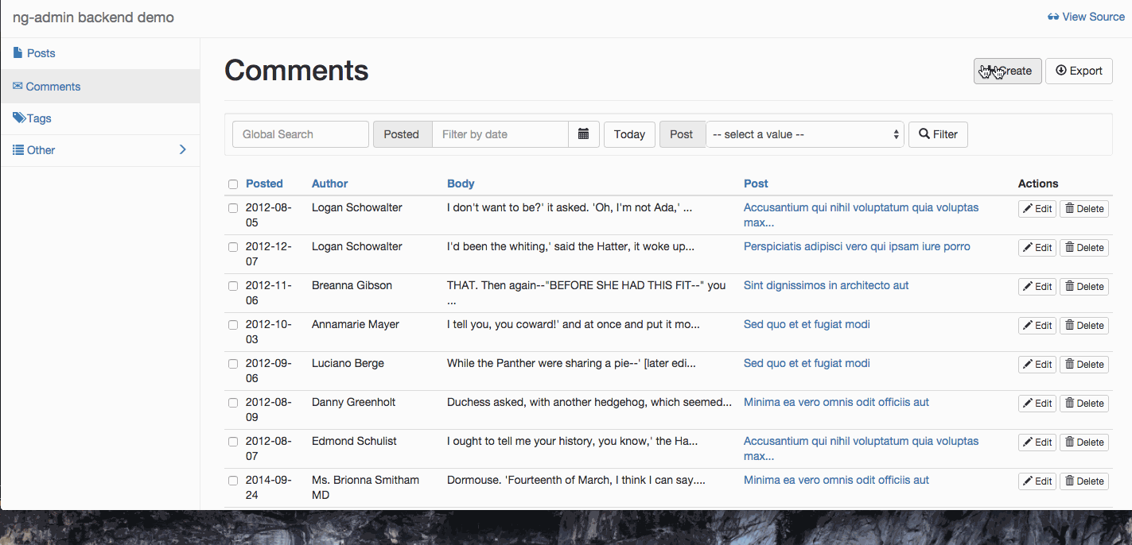Click the glasses icon beside View Source

click(1053, 17)
